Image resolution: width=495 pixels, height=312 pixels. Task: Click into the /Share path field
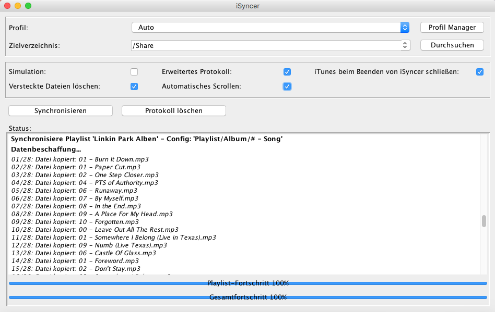[264, 45]
